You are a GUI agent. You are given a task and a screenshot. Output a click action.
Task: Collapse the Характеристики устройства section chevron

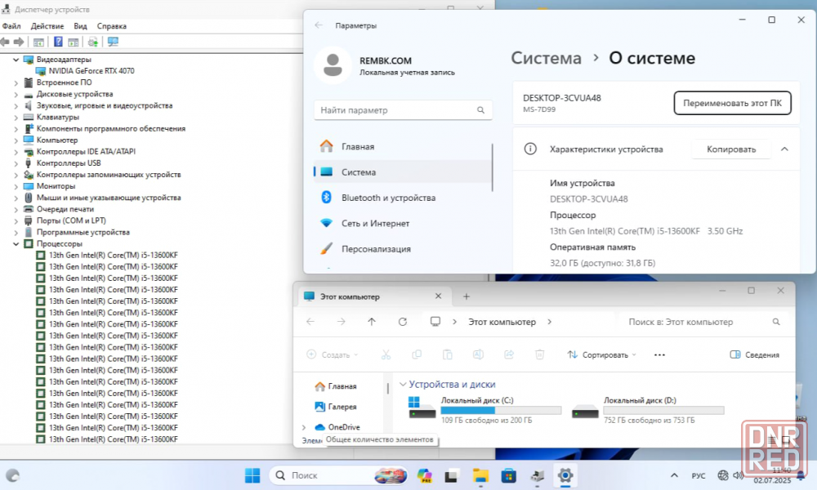point(784,149)
